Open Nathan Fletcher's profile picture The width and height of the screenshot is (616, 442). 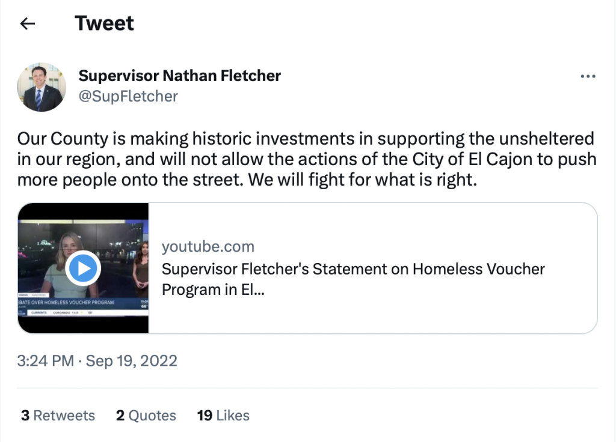pos(42,86)
